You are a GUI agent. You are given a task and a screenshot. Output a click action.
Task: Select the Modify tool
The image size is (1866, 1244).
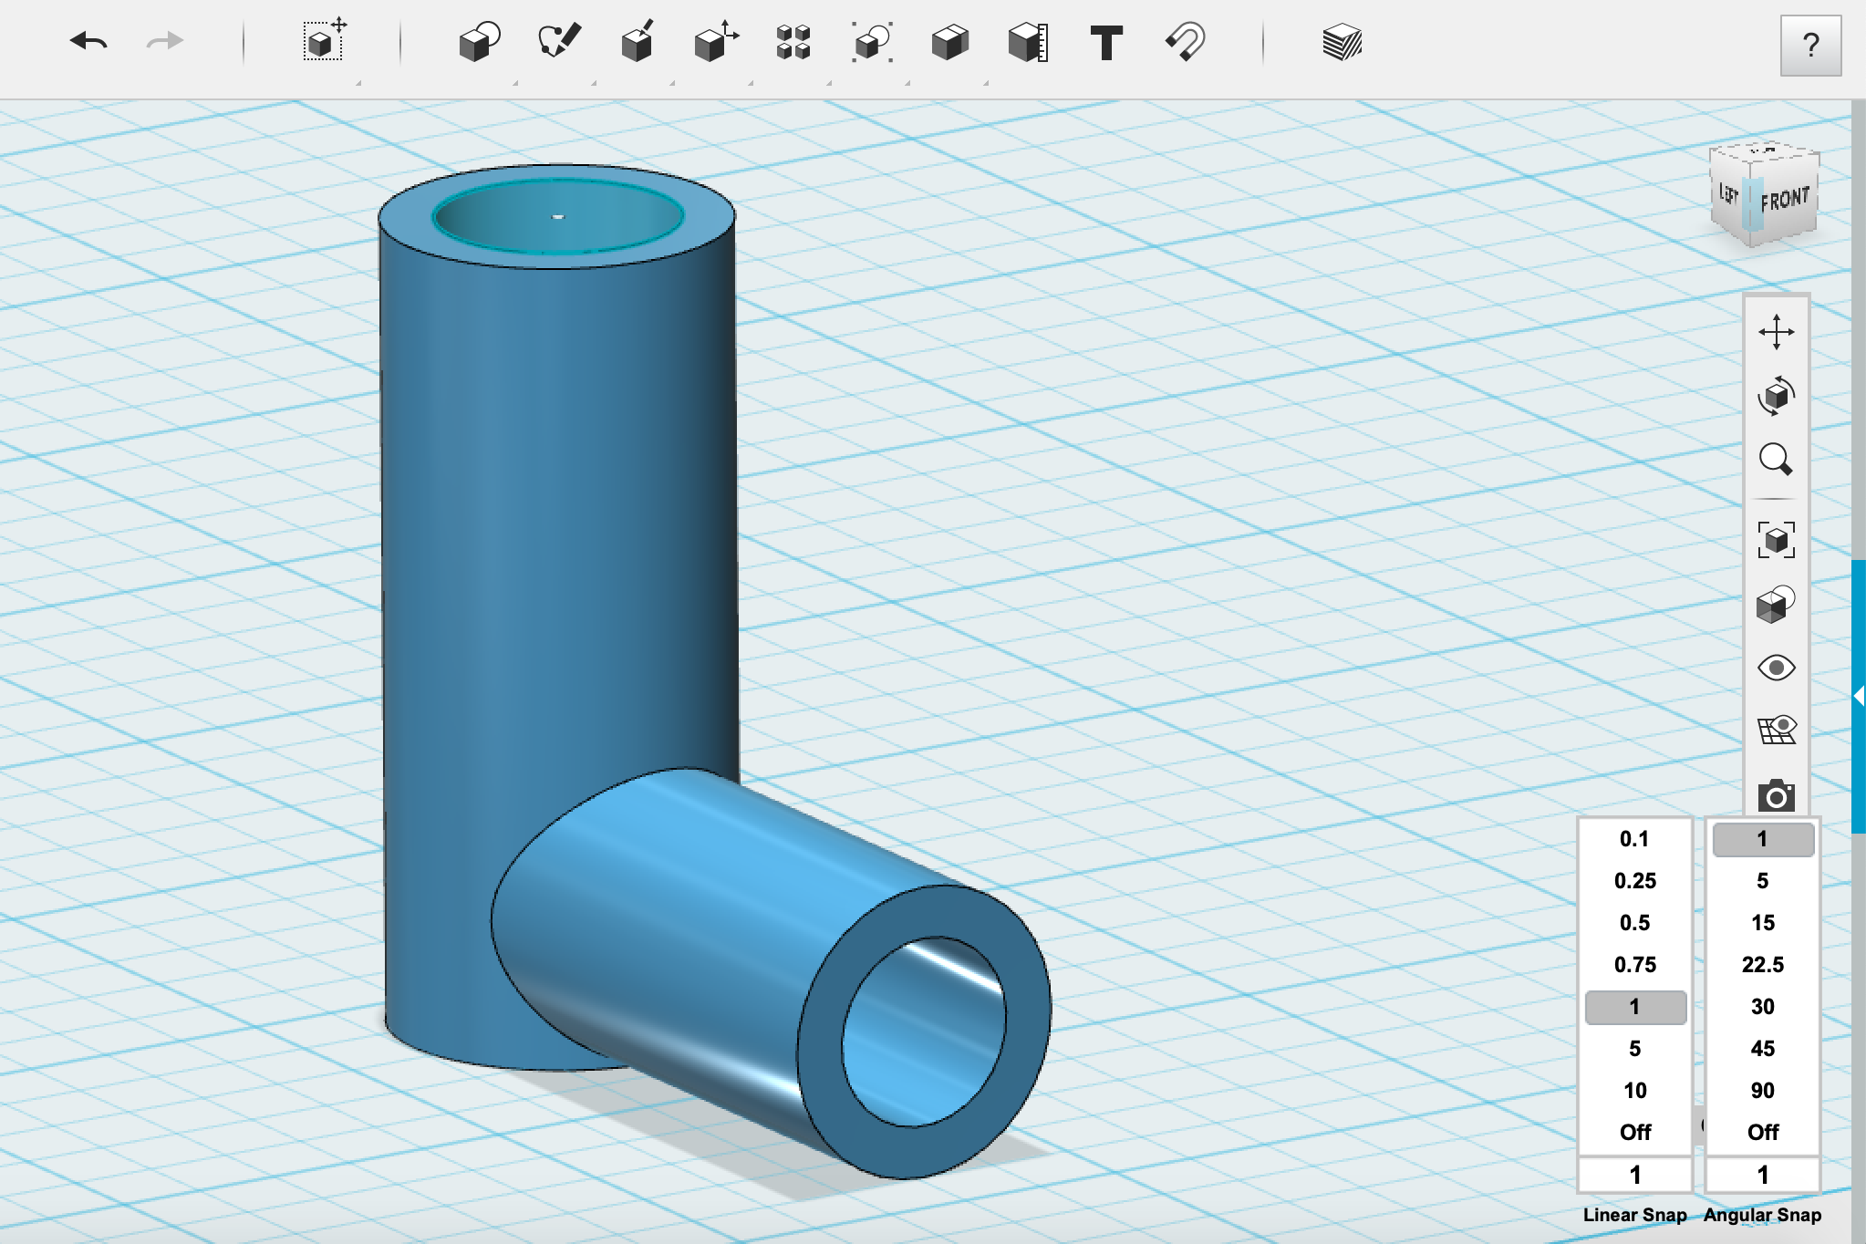tap(716, 42)
